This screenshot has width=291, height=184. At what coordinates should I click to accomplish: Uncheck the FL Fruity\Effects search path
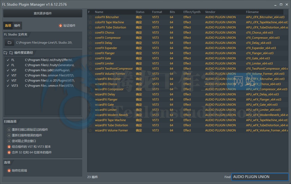(8, 60)
